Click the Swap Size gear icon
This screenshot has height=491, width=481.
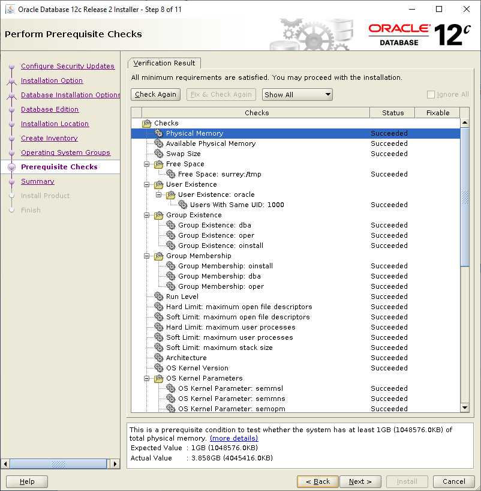click(x=159, y=154)
